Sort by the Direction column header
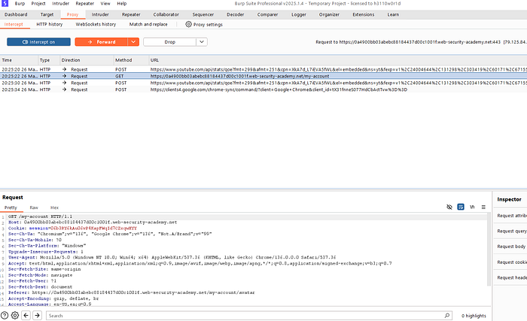 tap(87, 60)
